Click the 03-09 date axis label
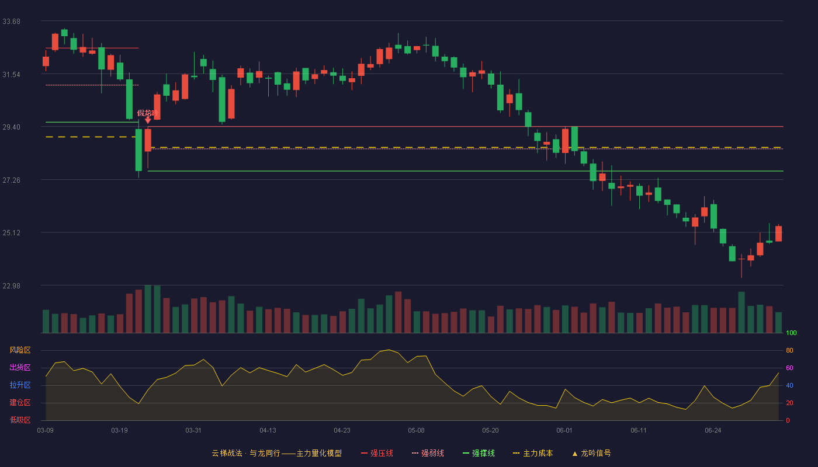Viewport: 818px width, 467px height. pos(46,430)
